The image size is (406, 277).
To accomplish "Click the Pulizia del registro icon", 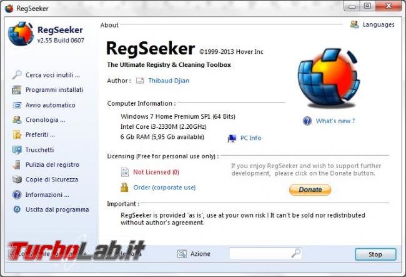I will pos(17,164).
